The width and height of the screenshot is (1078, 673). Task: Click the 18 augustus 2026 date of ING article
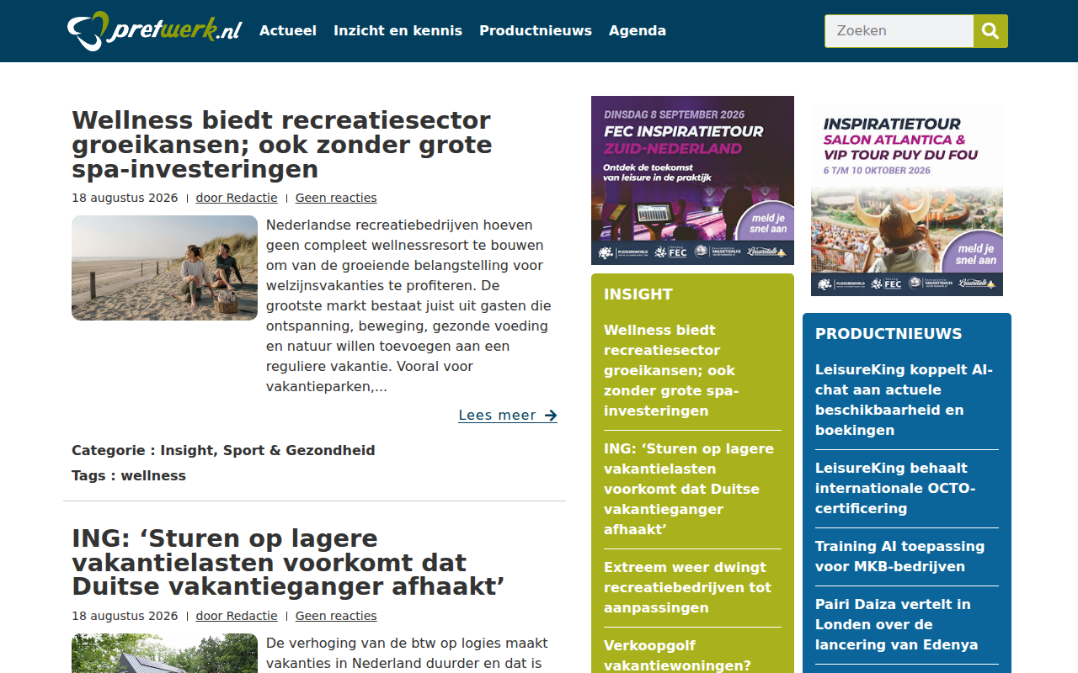click(x=125, y=616)
